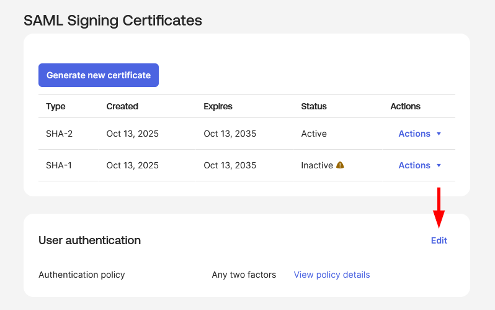Open the Actions menu for SHA-1 certificate

[414, 165]
